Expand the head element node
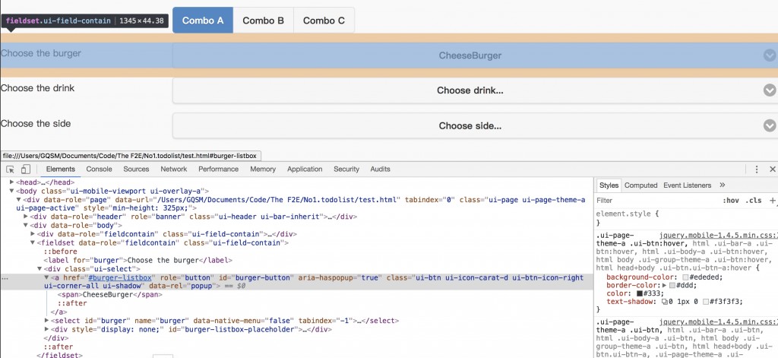Screen dimensions: 778x358 pos(12,182)
